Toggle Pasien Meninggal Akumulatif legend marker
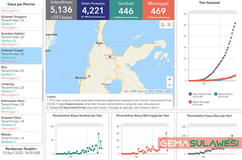This screenshot has height=160, width=242. click(x=190, y=102)
